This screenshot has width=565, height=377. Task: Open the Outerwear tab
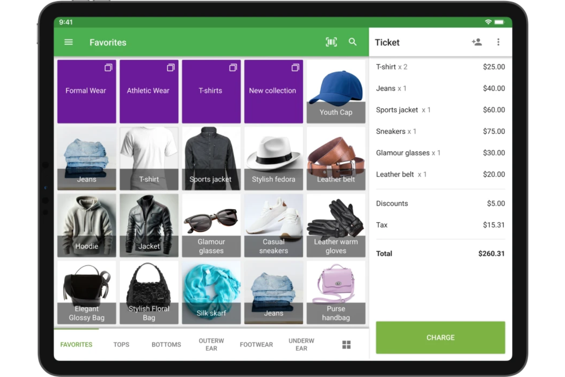pyautogui.click(x=211, y=344)
